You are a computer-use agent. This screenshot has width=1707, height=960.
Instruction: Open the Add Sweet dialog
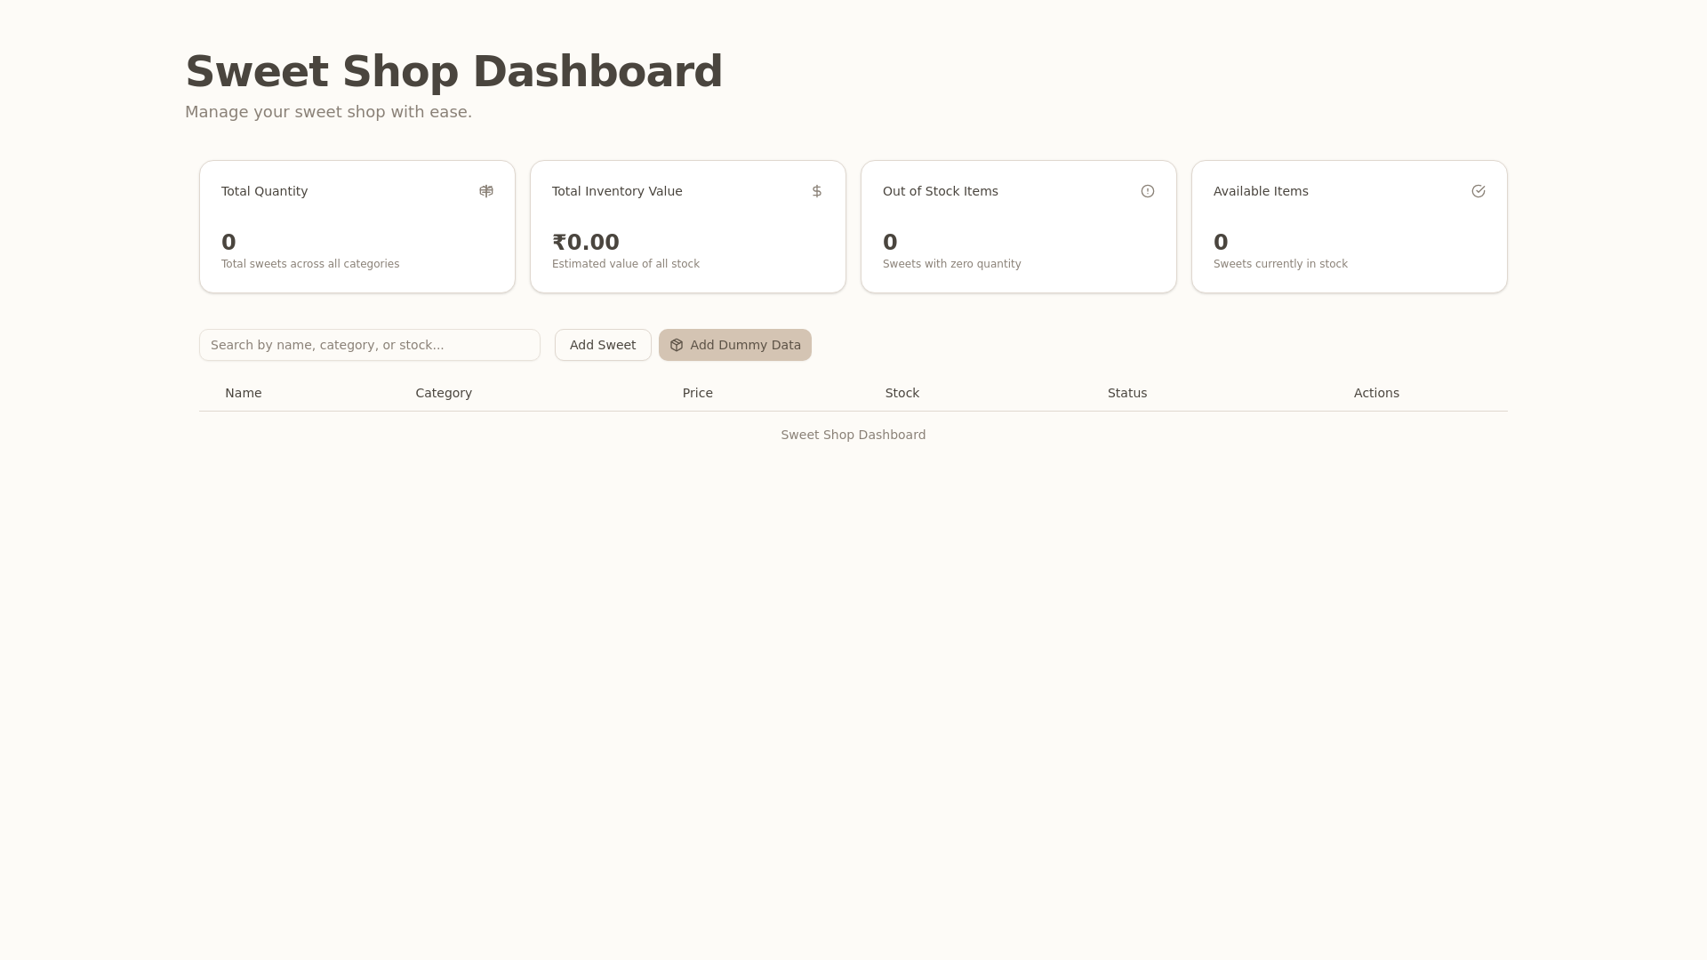click(603, 345)
